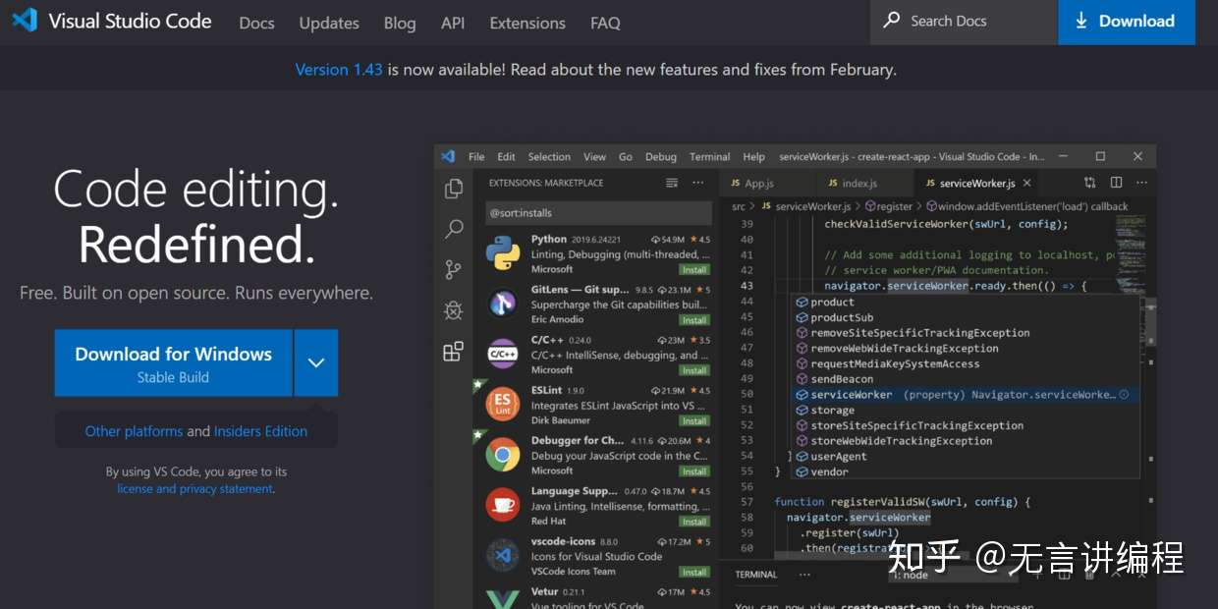The width and height of the screenshot is (1218, 609).
Task: Open the Extensions icon in the activity bar
Action: pos(453,352)
